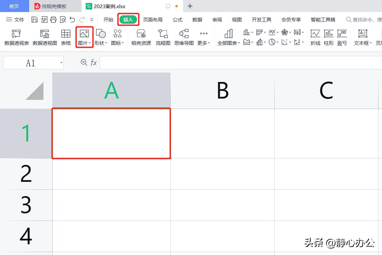Open the 稻壳资源 resource library
Image resolution: width=382 pixels, height=255 pixels.
[x=141, y=37]
